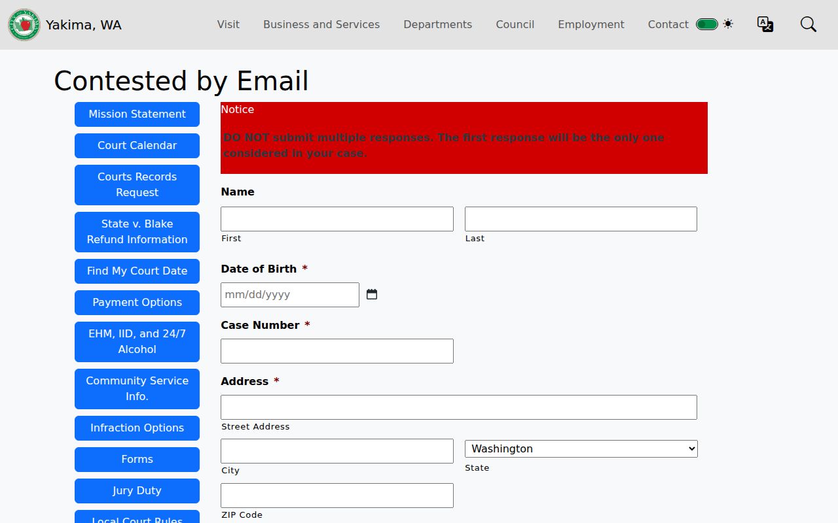This screenshot has width=838, height=523.
Task: Focus the Last name field
Action: click(581, 219)
